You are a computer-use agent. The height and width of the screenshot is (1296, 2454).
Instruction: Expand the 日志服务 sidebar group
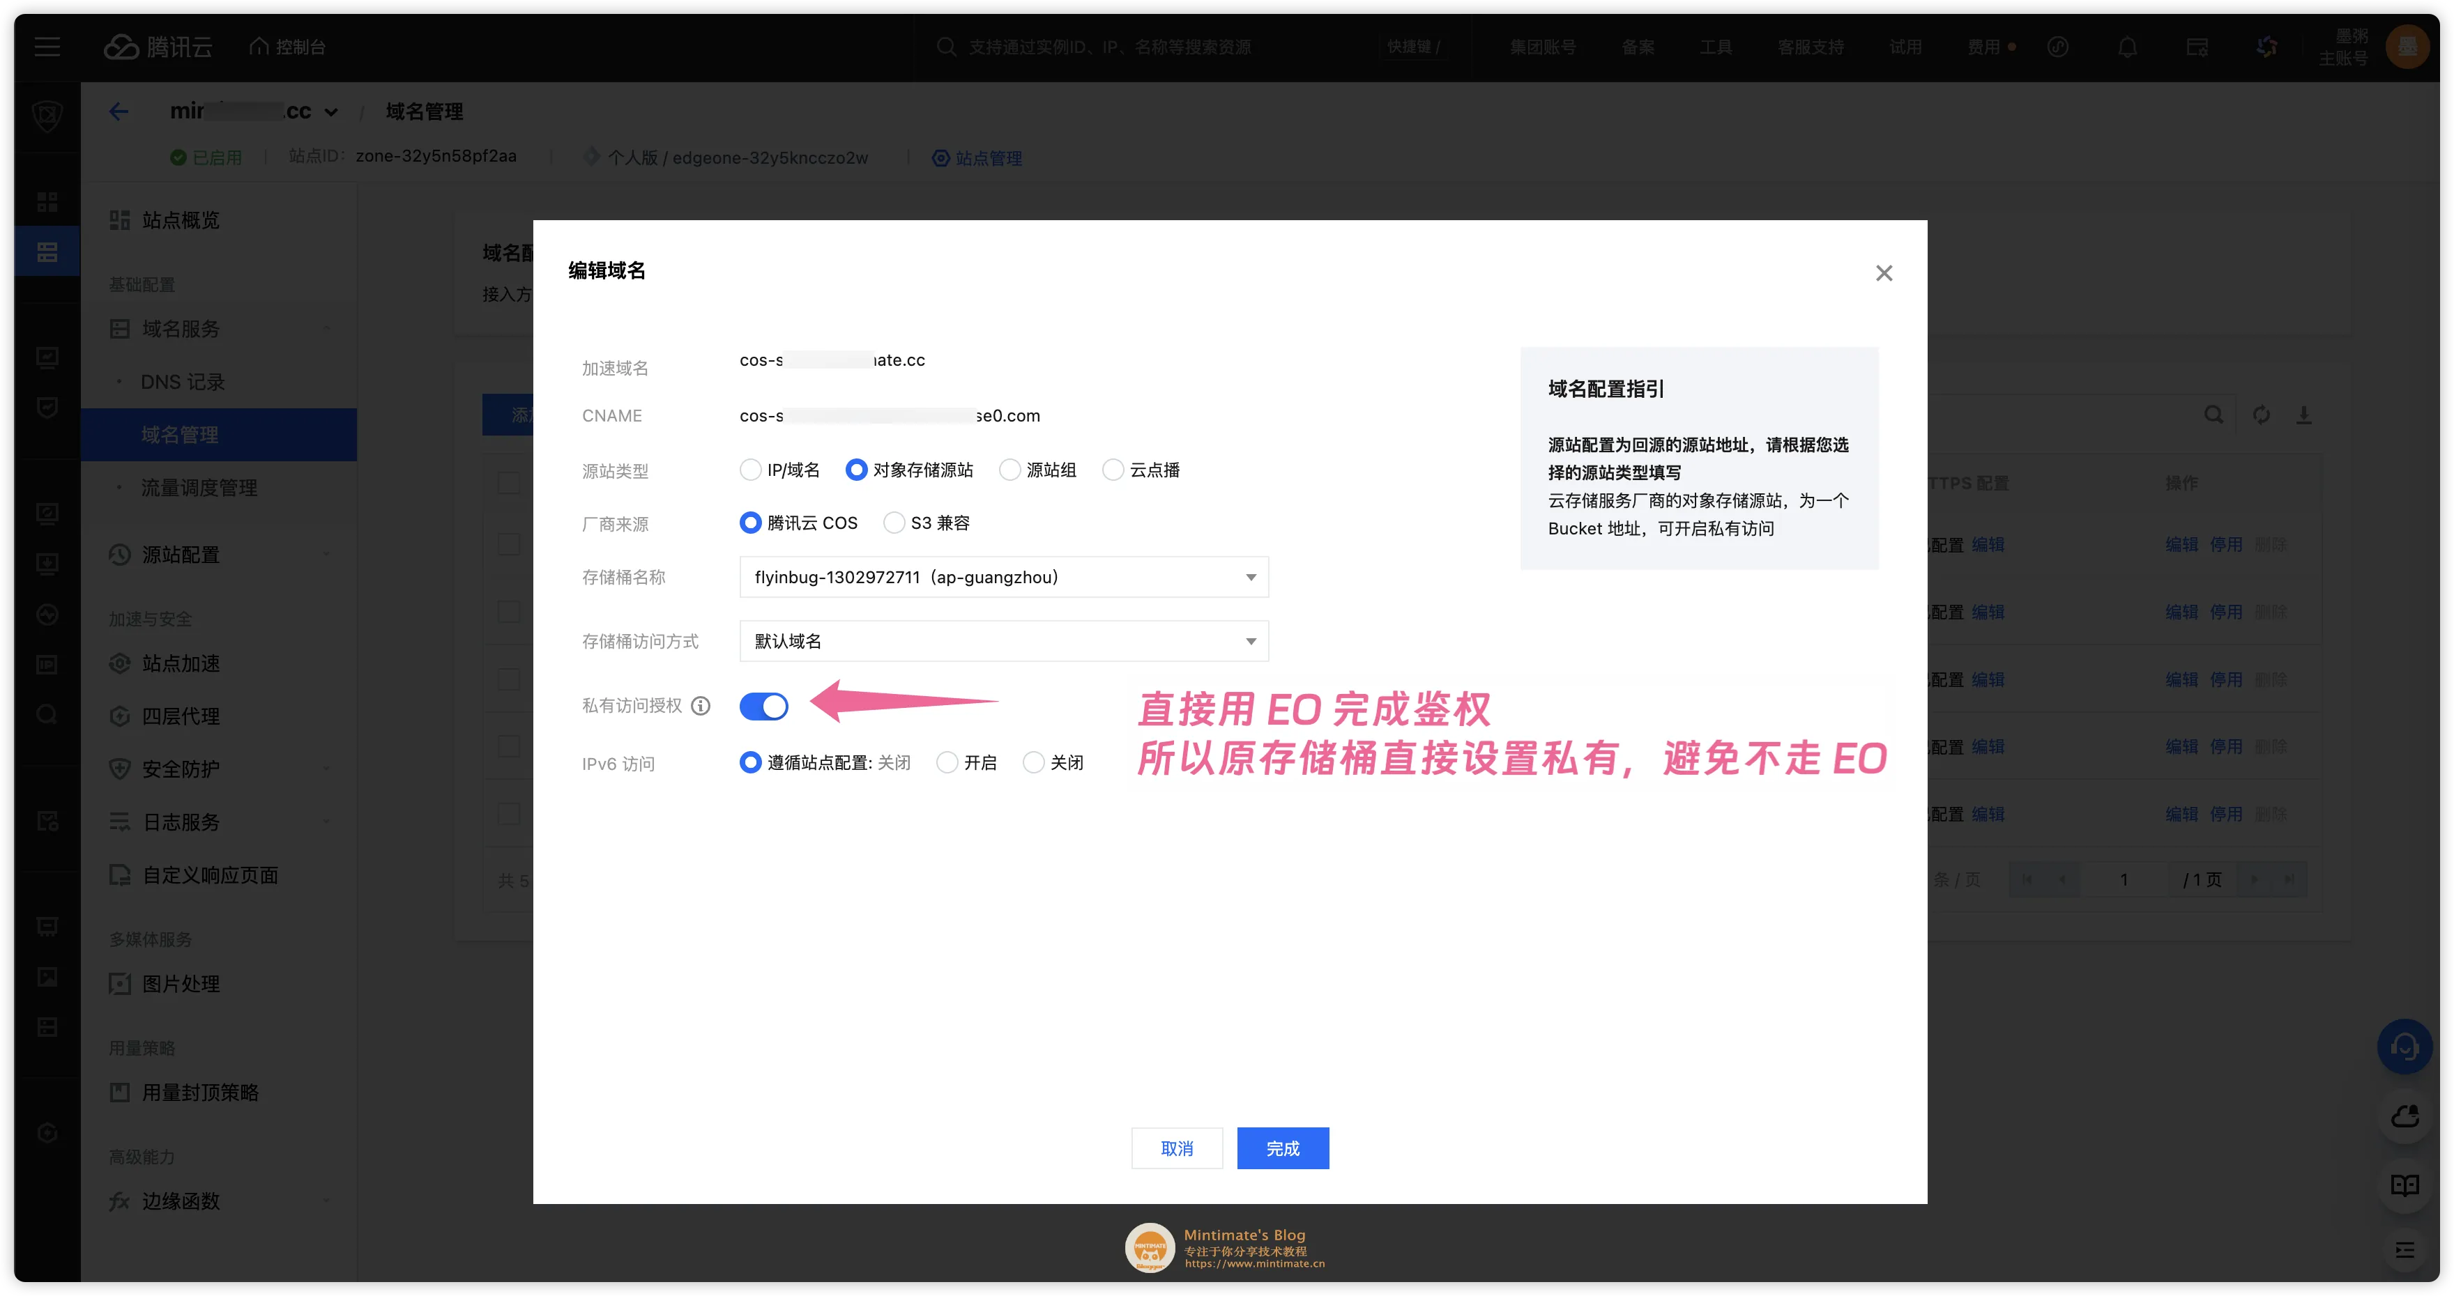point(219,821)
